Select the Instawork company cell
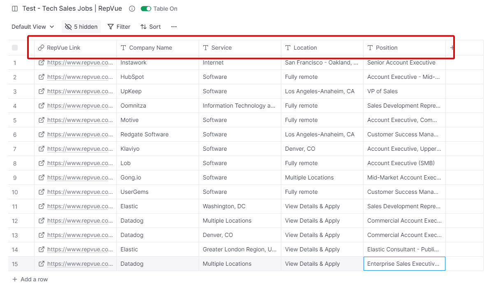Viewport: 496px width, 292px height. (x=158, y=62)
